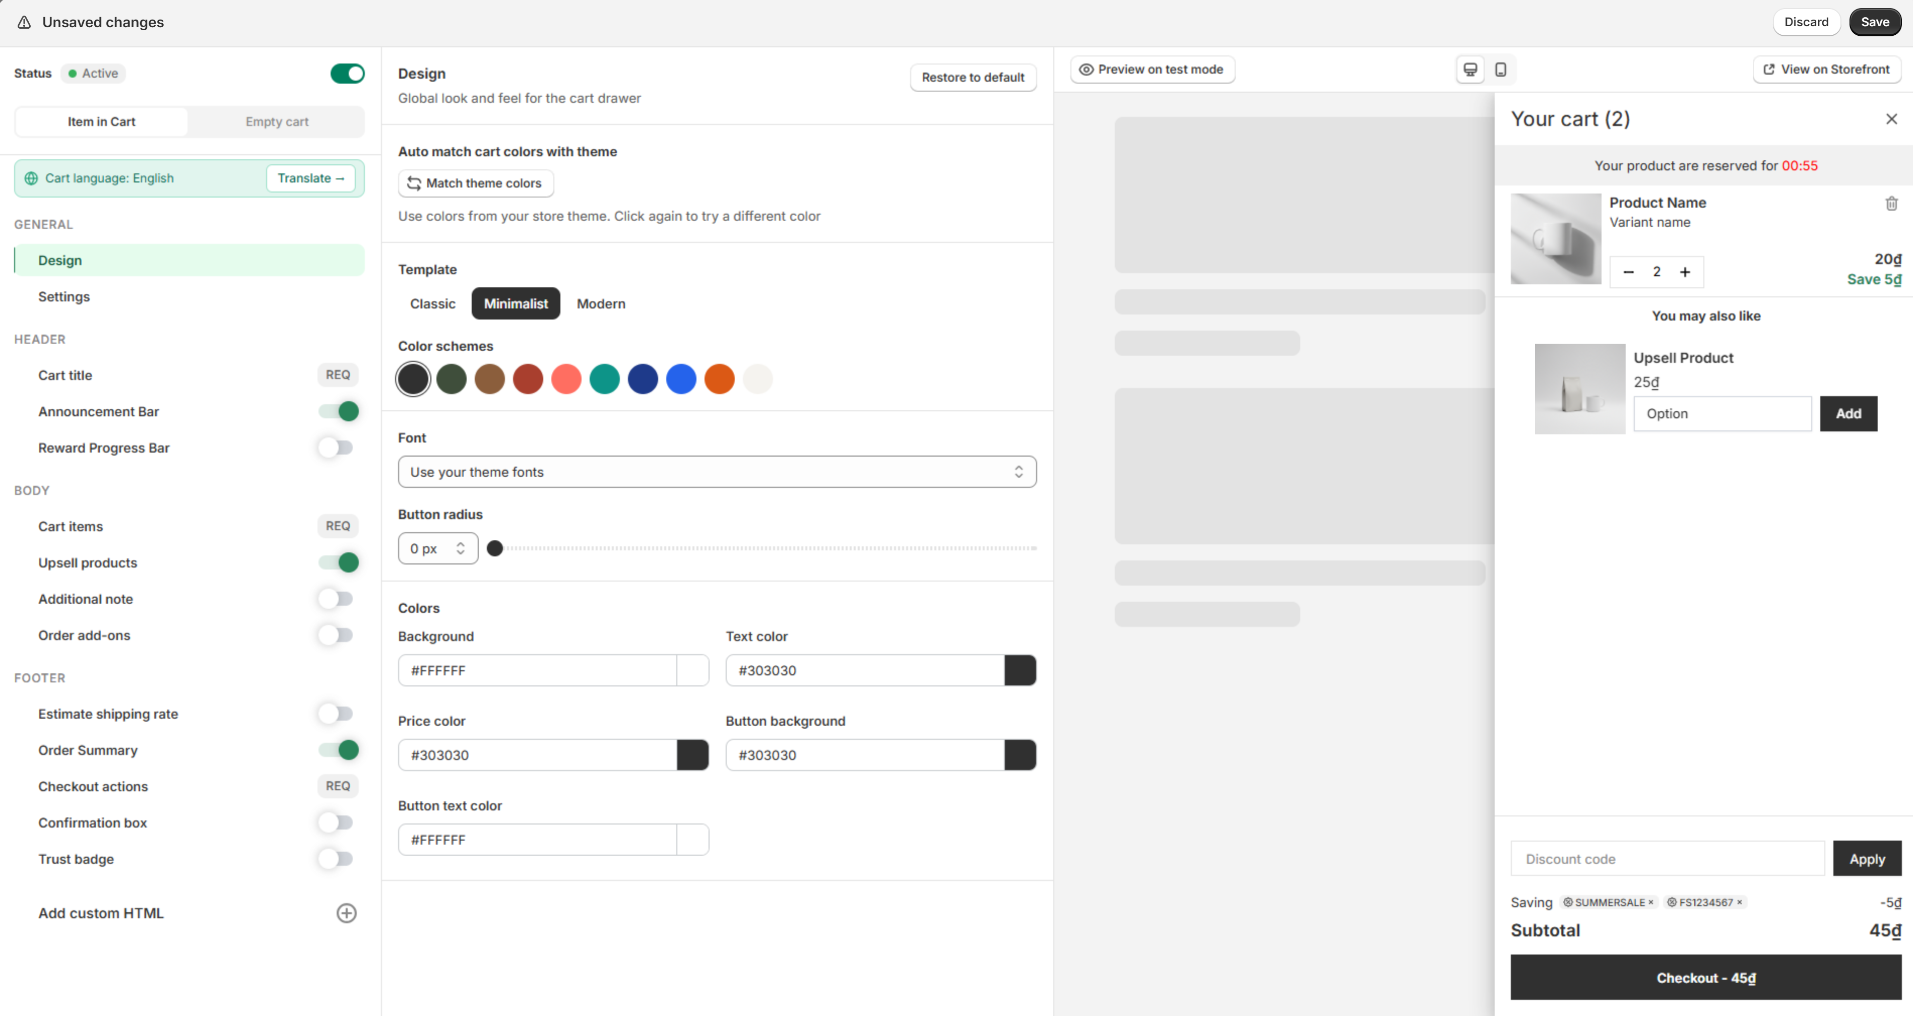Click the Background hex input field

[x=538, y=671]
